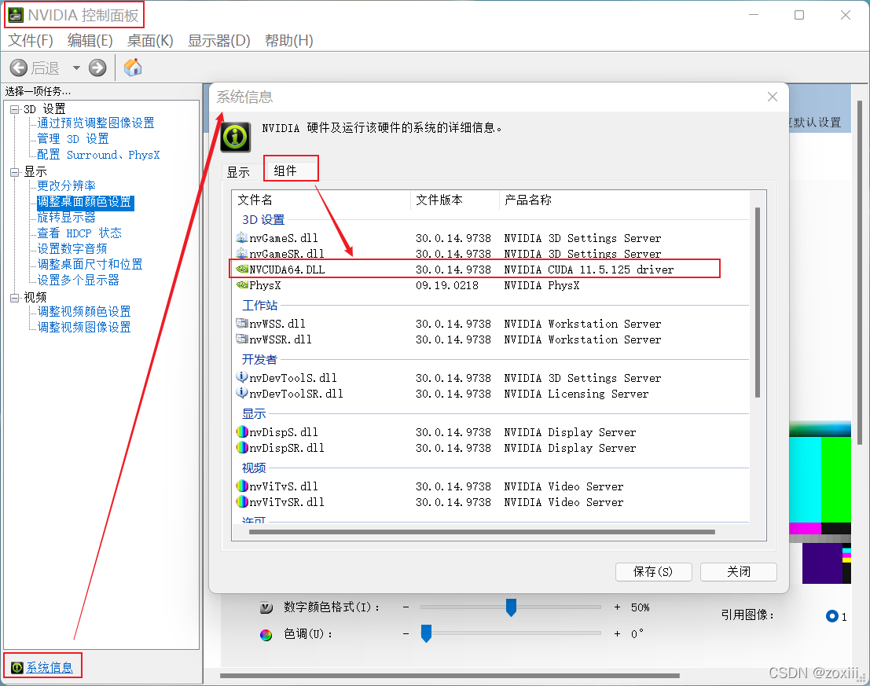Select the nvGameS.dll file icon
Image resolution: width=870 pixels, height=686 pixels.
click(x=242, y=238)
